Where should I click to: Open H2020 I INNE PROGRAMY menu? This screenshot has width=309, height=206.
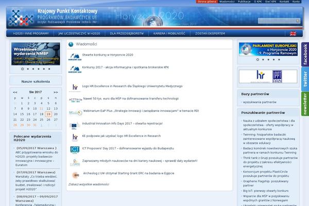coord(31,33)
